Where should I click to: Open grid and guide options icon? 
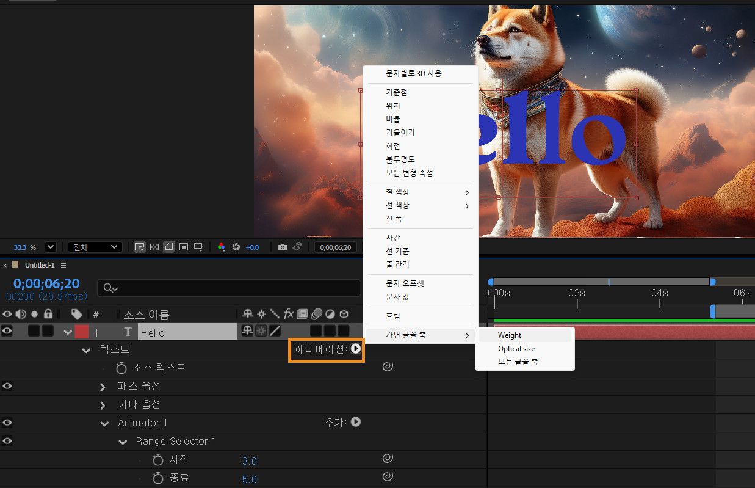[x=198, y=247]
